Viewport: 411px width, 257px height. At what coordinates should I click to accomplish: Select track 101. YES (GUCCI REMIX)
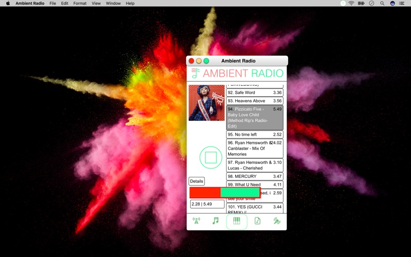pyautogui.click(x=254, y=209)
